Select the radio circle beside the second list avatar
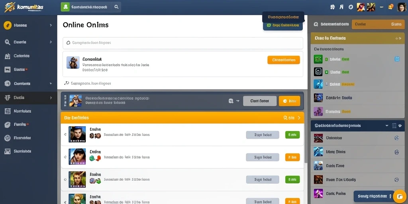The width and height of the screenshot is (408, 204). click(65, 157)
